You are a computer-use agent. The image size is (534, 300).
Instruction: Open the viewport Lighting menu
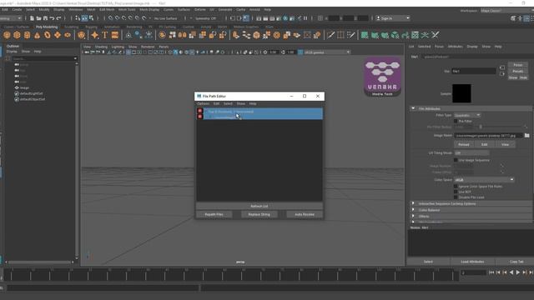pos(118,47)
